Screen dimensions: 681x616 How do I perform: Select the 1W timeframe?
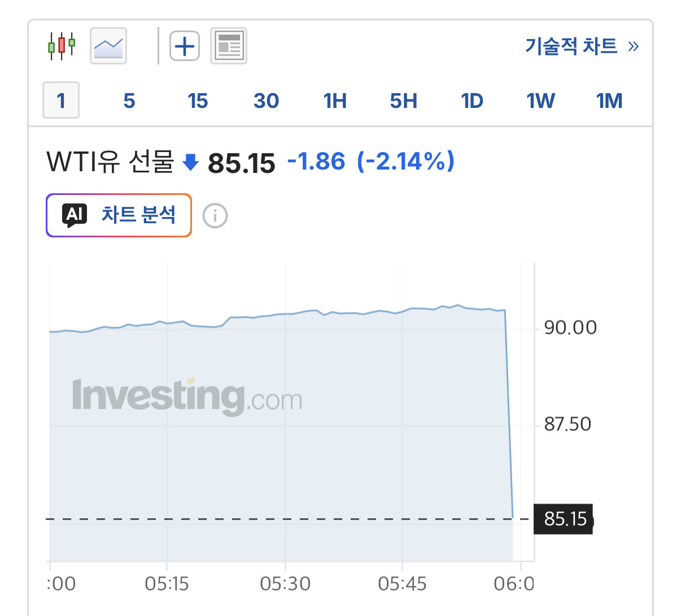coord(540,101)
